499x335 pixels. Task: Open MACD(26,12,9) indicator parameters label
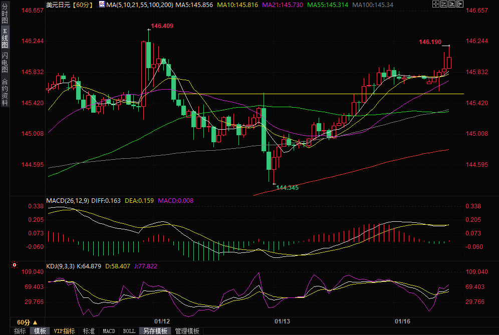[x=68, y=201]
